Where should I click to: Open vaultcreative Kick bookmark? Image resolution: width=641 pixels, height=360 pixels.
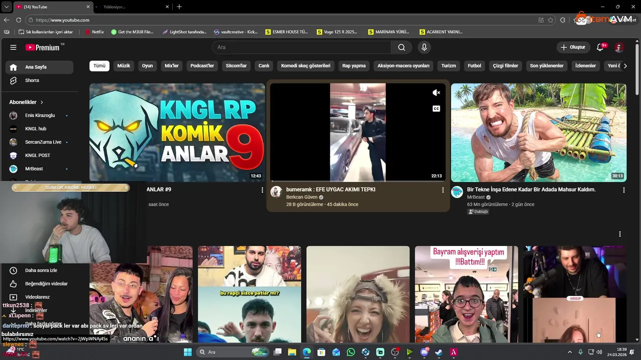pyautogui.click(x=235, y=32)
